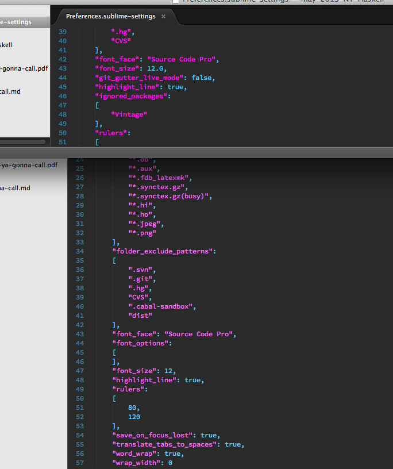Click line number 57 in the gutter
Image resolution: width=393 pixels, height=469 pixels.
coord(79,463)
